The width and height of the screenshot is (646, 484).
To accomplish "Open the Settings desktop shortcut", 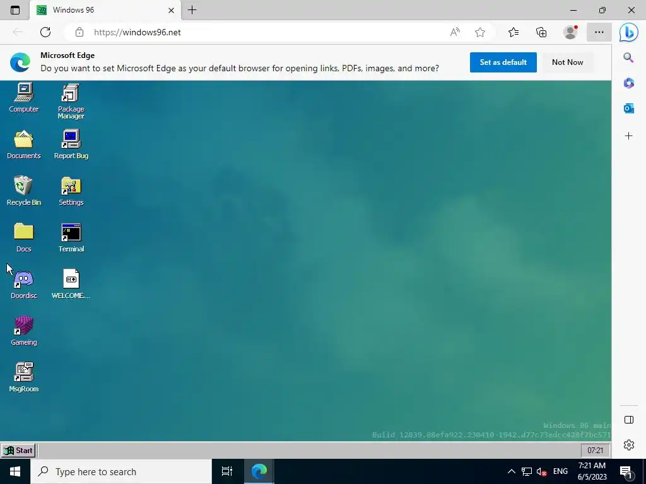I will (71, 190).
